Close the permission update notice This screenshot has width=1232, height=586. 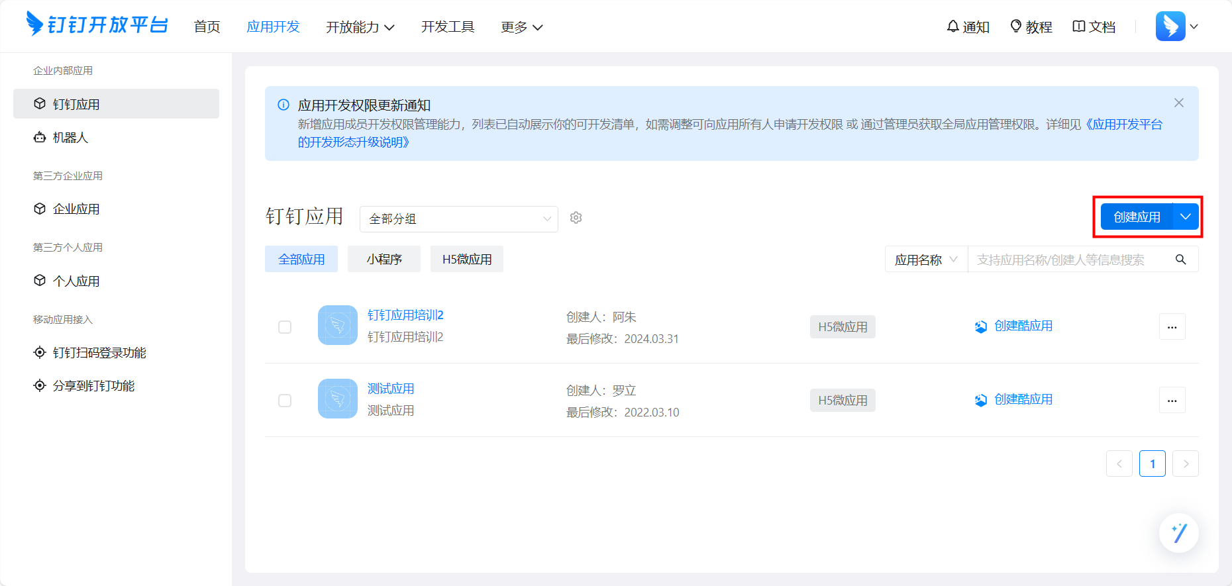[x=1178, y=103]
